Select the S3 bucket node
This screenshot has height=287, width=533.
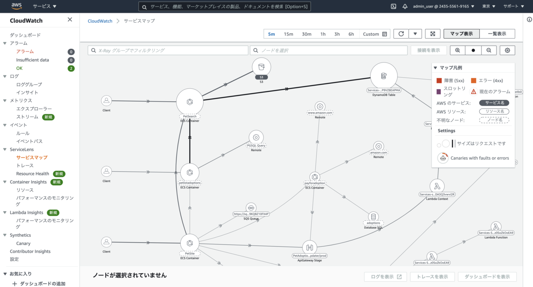point(261,67)
